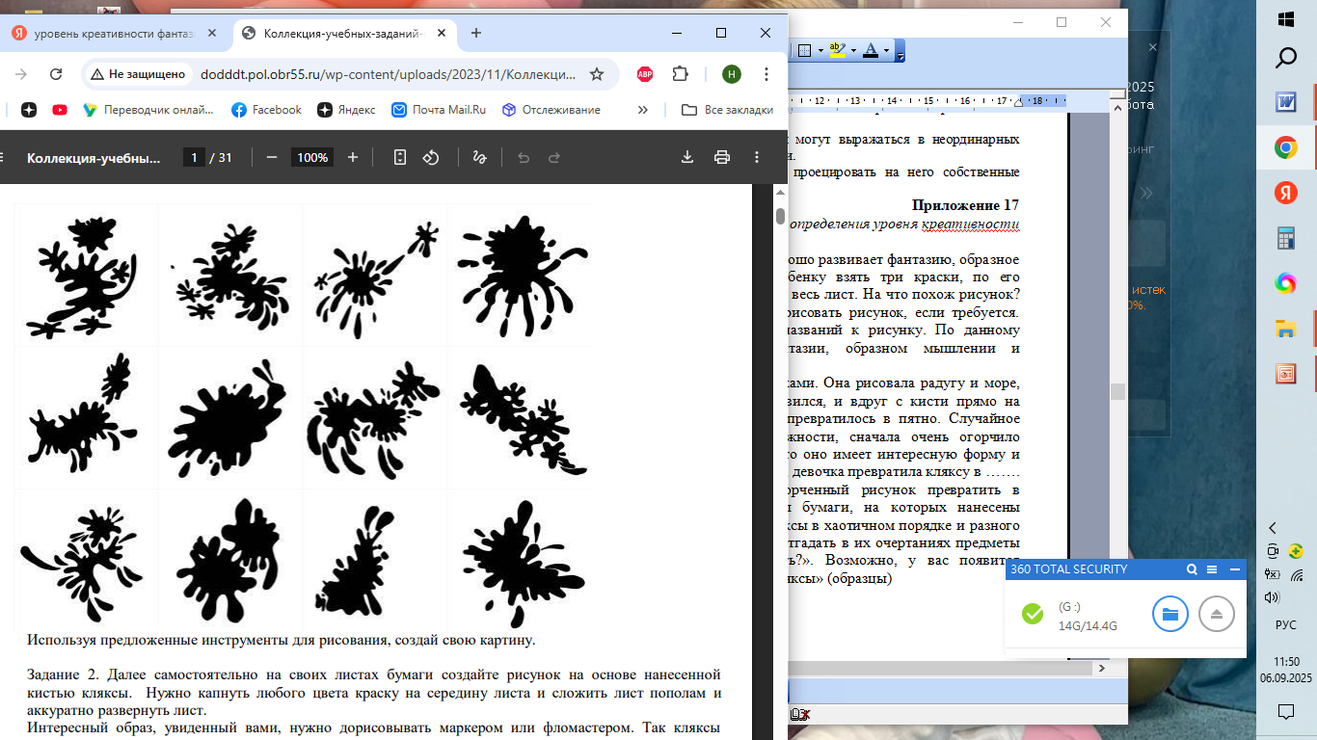Expand the hidden bookmarks overflow chevron
This screenshot has width=1317, height=740.
[644, 110]
